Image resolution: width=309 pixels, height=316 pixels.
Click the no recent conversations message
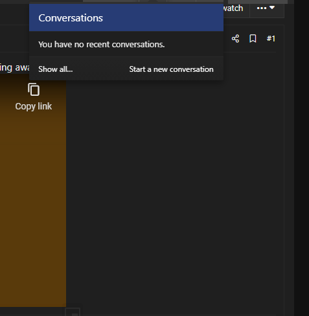coord(102,45)
